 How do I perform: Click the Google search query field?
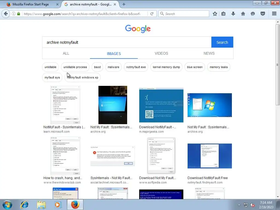pyautogui.click(x=127, y=42)
